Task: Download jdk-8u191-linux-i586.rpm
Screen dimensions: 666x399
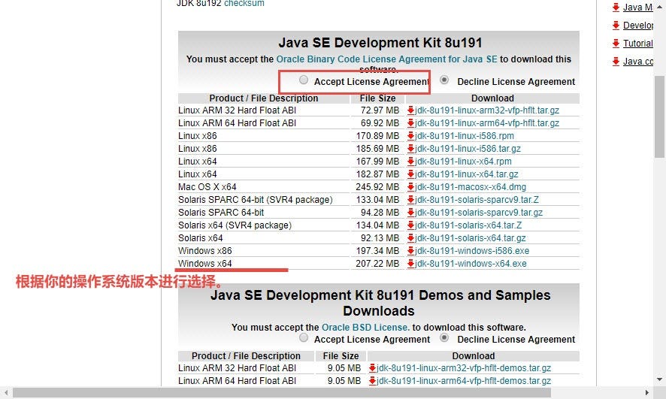Action: 465,136
